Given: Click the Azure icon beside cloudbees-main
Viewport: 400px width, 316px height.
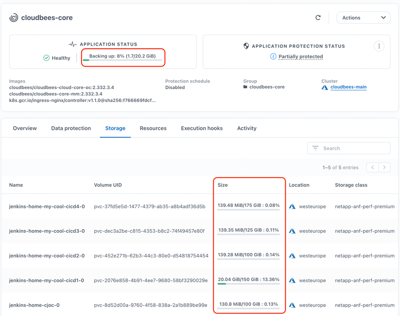Looking at the screenshot, I should click(325, 87).
